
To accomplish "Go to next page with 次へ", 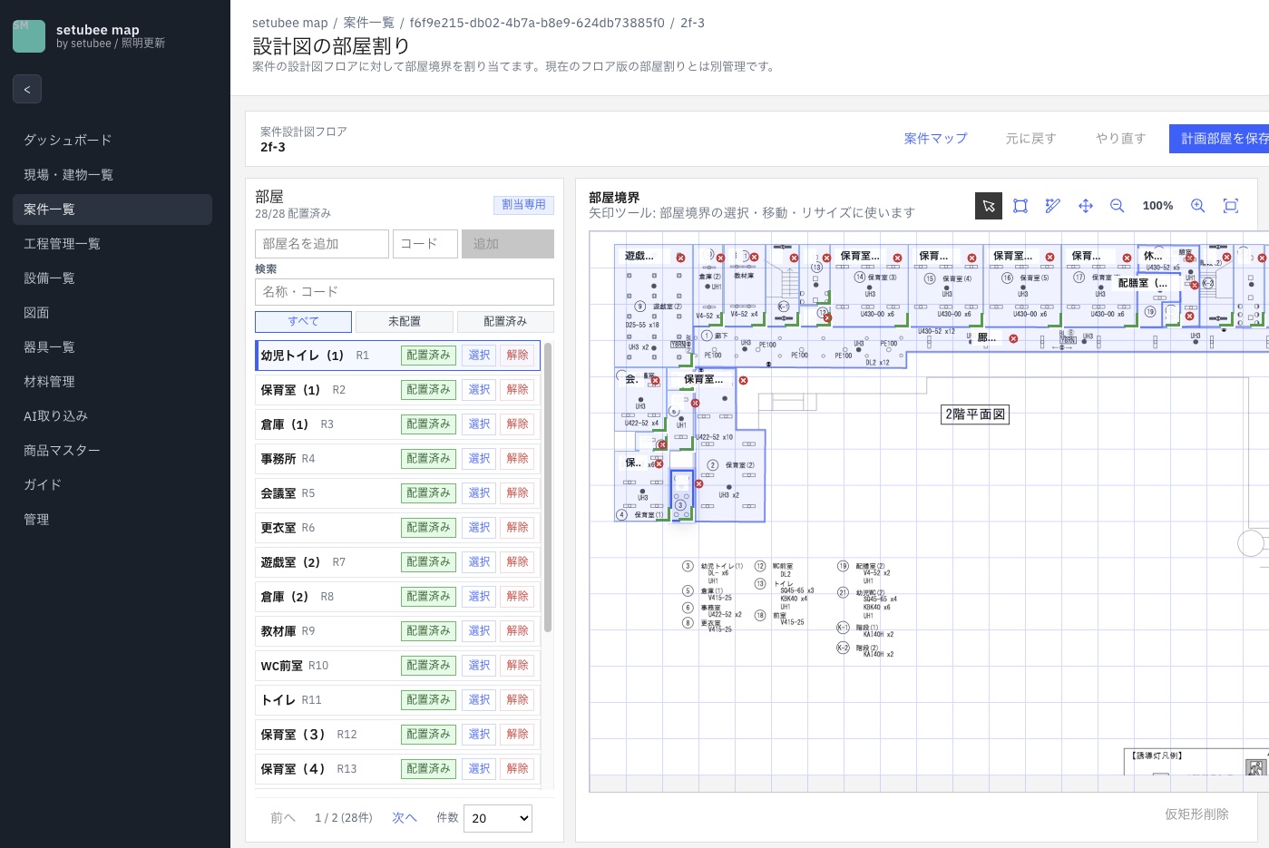I will click(x=405, y=818).
